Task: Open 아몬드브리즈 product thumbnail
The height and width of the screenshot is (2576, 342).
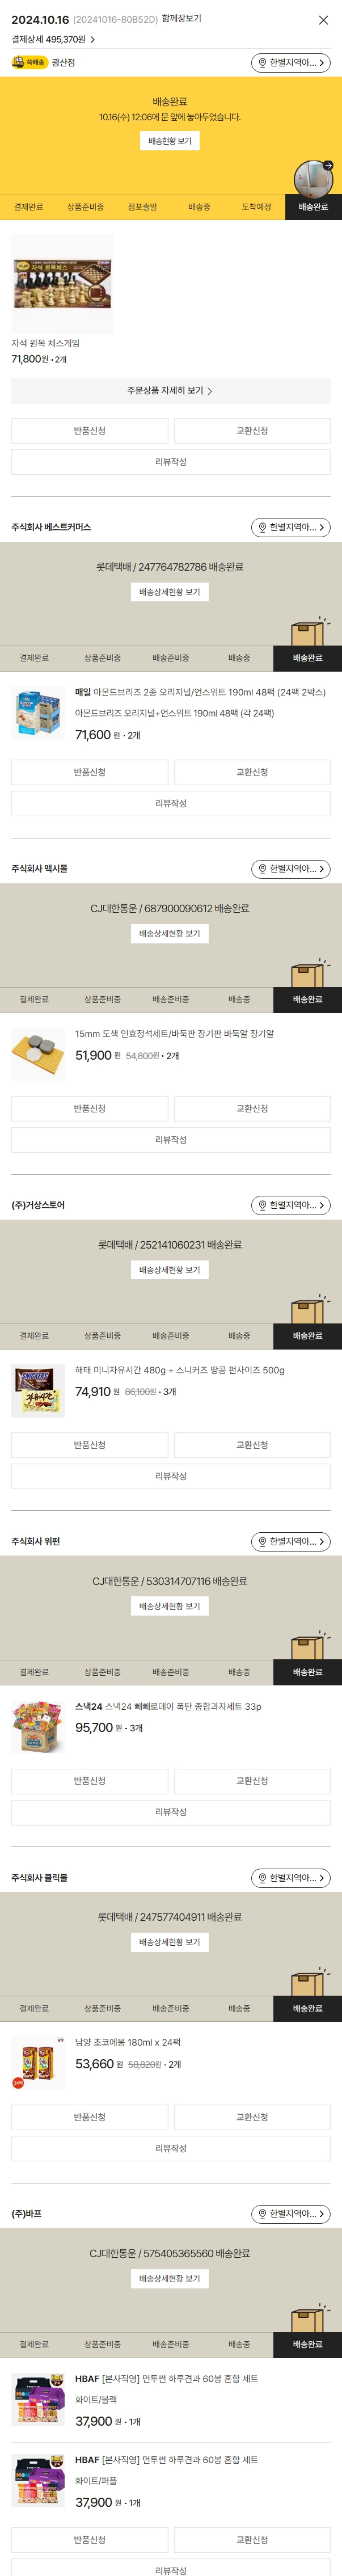Action: (x=38, y=714)
